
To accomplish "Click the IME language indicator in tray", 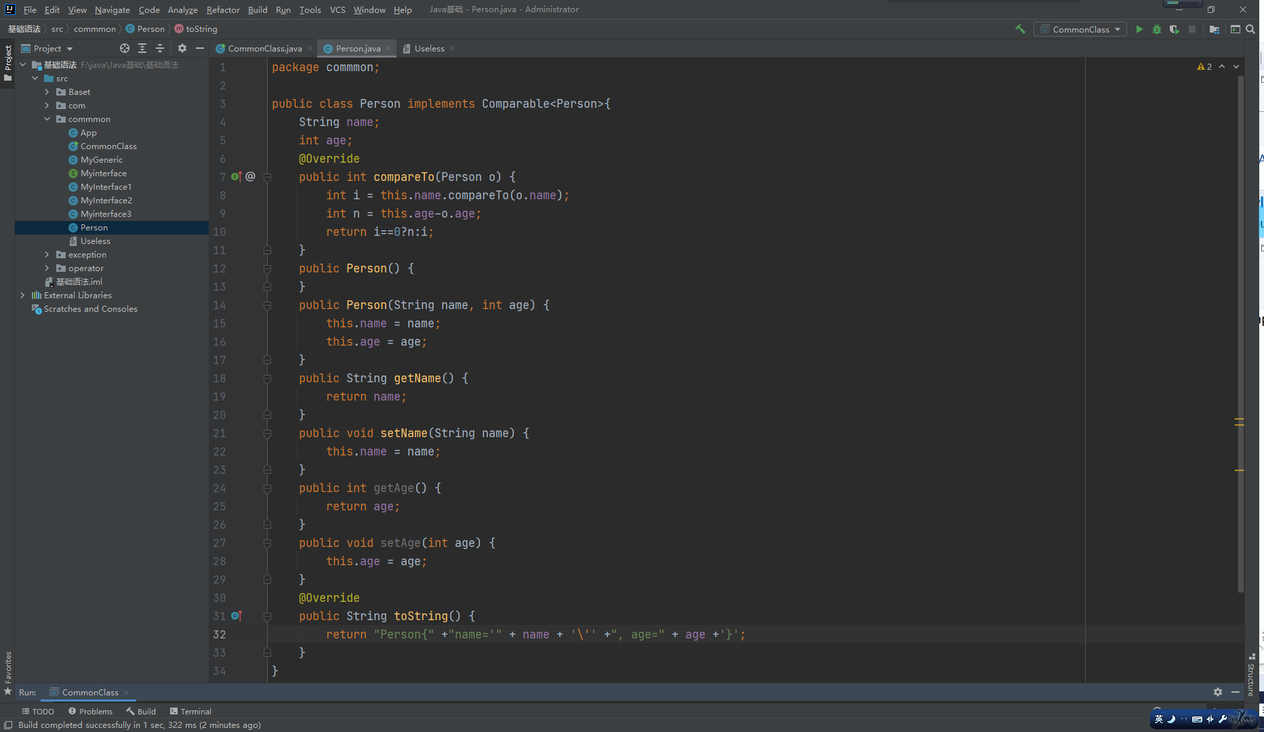I will tap(1159, 719).
